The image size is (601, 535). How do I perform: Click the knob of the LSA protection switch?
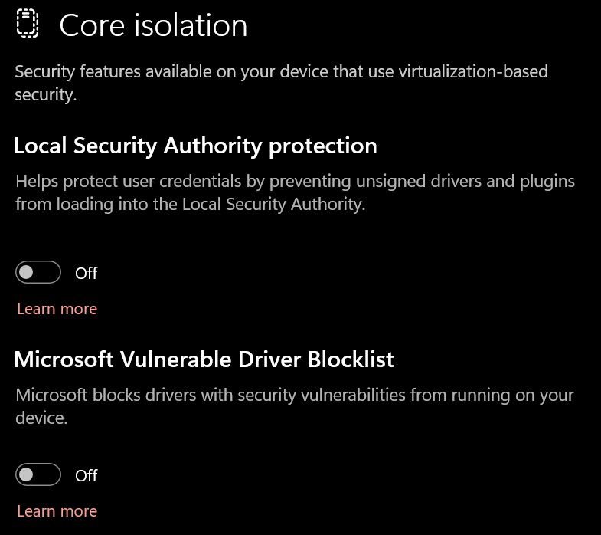[x=26, y=273]
